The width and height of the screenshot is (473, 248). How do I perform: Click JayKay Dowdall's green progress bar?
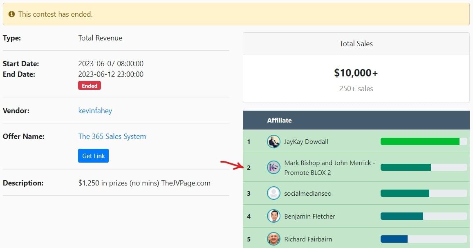tap(420, 142)
